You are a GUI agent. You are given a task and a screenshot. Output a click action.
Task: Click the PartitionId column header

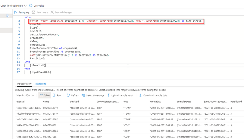tap(236, 101)
